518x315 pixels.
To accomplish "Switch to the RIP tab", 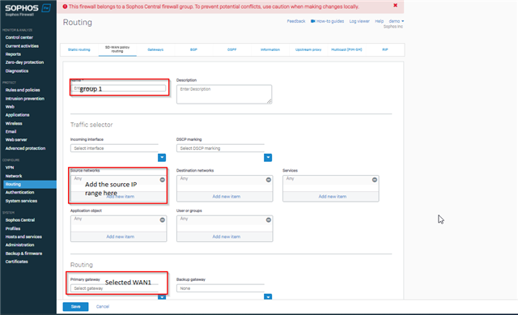I will (x=385, y=49).
